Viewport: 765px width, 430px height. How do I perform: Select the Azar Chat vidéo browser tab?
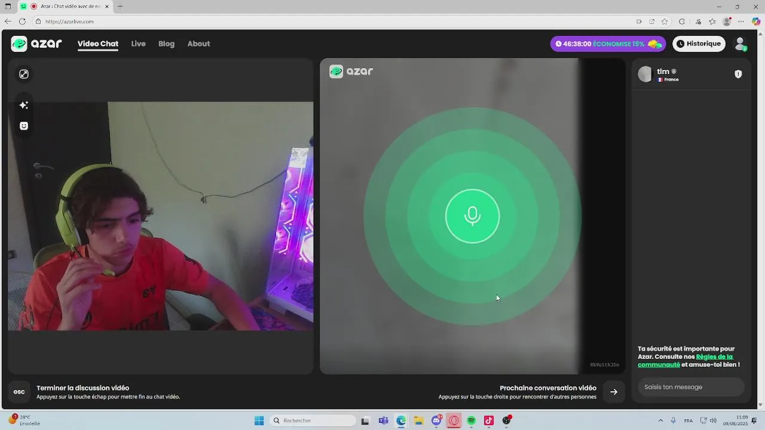click(66, 7)
